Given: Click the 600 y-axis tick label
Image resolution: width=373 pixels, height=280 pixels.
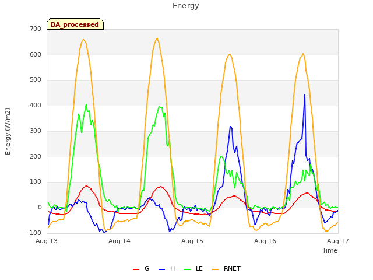Looking at the screenshot, I should pos(36,54).
